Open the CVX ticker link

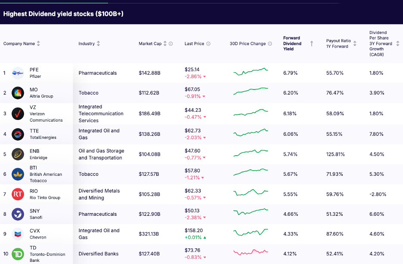pyautogui.click(x=35, y=231)
